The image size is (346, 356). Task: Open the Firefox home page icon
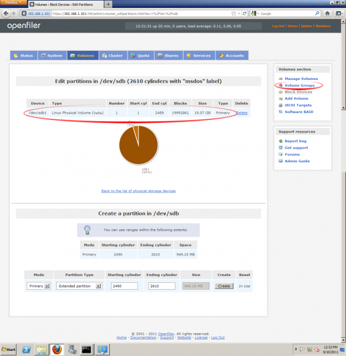(x=327, y=13)
